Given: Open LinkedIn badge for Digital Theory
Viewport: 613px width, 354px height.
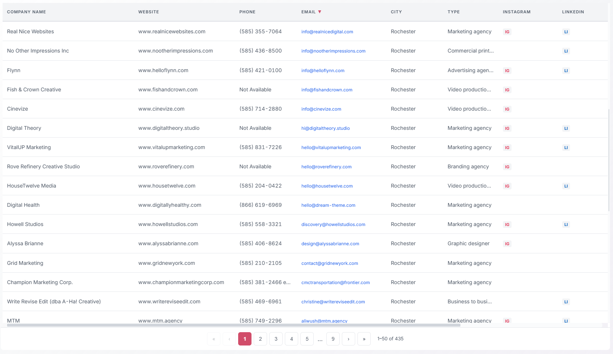Looking at the screenshot, I should coord(566,128).
